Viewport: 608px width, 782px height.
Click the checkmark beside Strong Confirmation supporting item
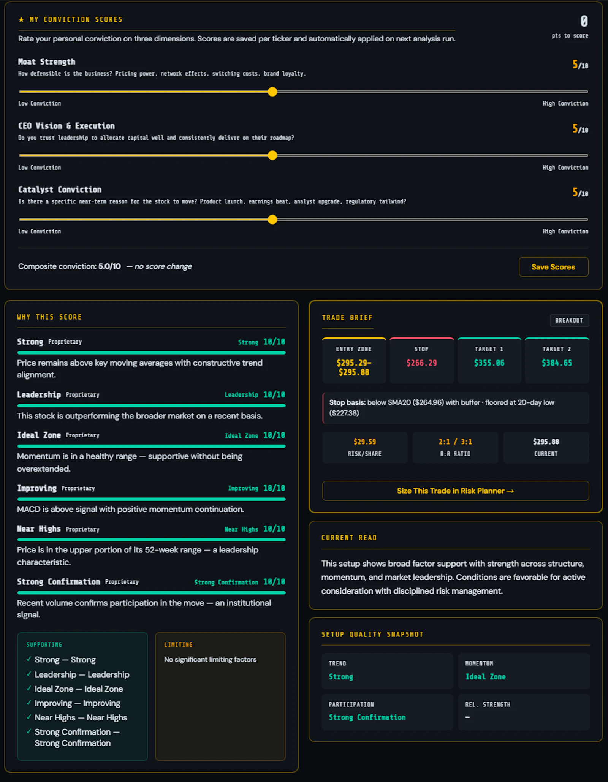29,731
